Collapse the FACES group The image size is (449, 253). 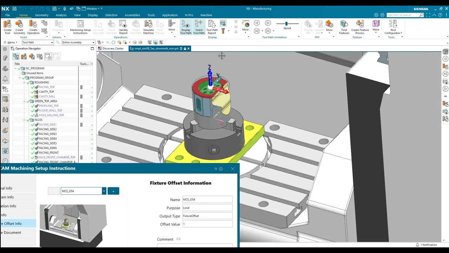(x=24, y=120)
